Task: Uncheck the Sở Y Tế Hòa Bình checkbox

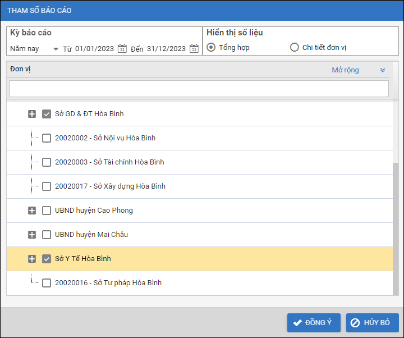Action: coord(47,259)
